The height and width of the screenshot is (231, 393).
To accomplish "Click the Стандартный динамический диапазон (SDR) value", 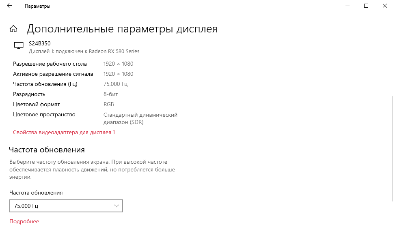I will click(x=140, y=119).
